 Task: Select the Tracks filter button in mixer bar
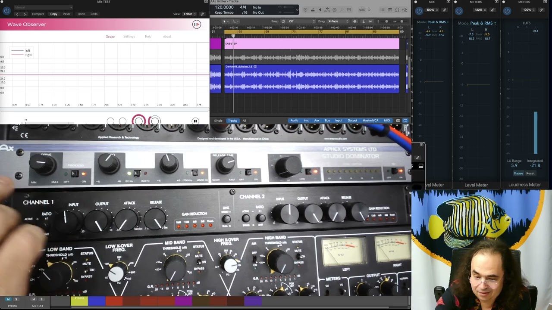[x=232, y=121]
